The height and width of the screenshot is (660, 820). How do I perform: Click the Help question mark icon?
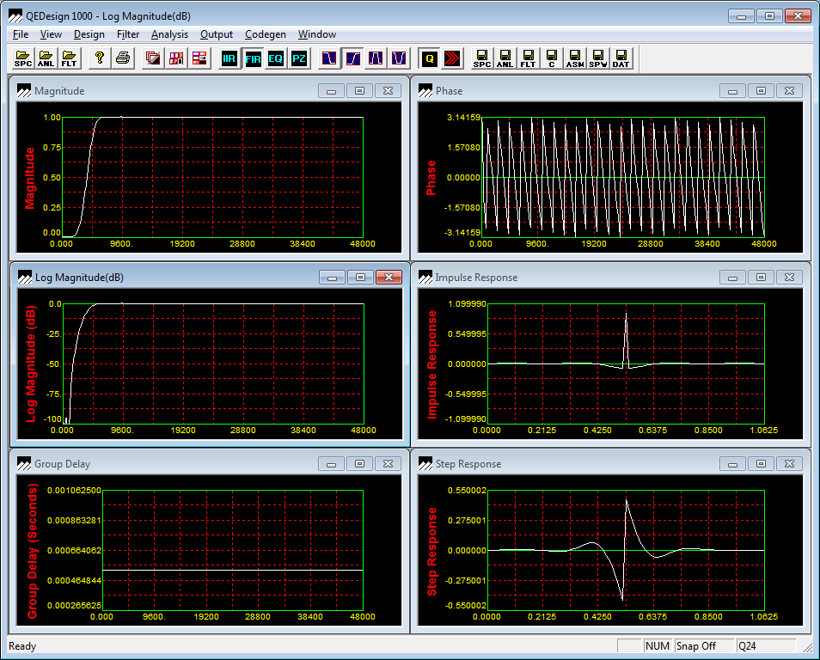(100, 58)
